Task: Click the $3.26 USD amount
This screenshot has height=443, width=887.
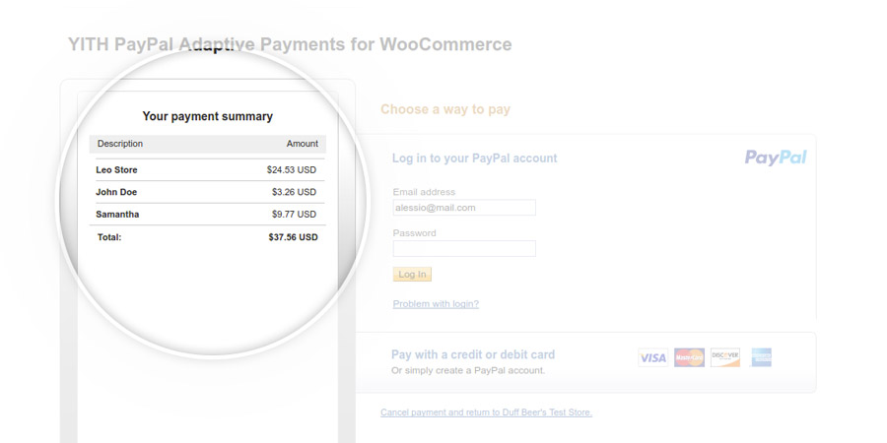Action: (x=294, y=192)
